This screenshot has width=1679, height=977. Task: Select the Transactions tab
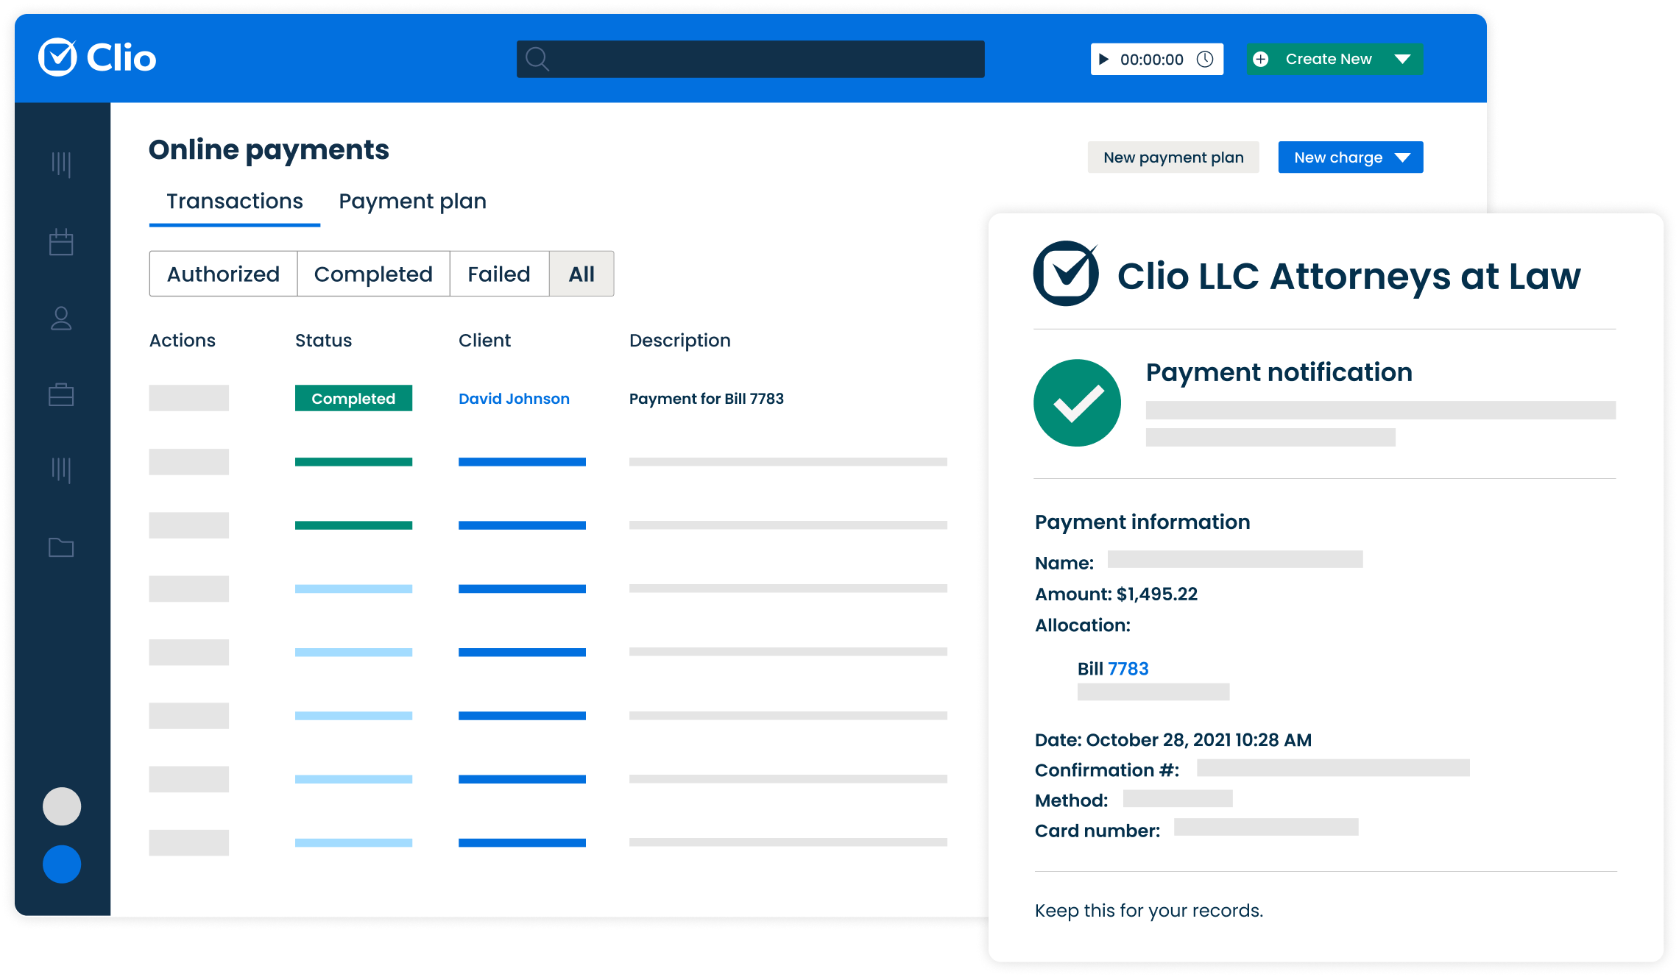click(235, 201)
